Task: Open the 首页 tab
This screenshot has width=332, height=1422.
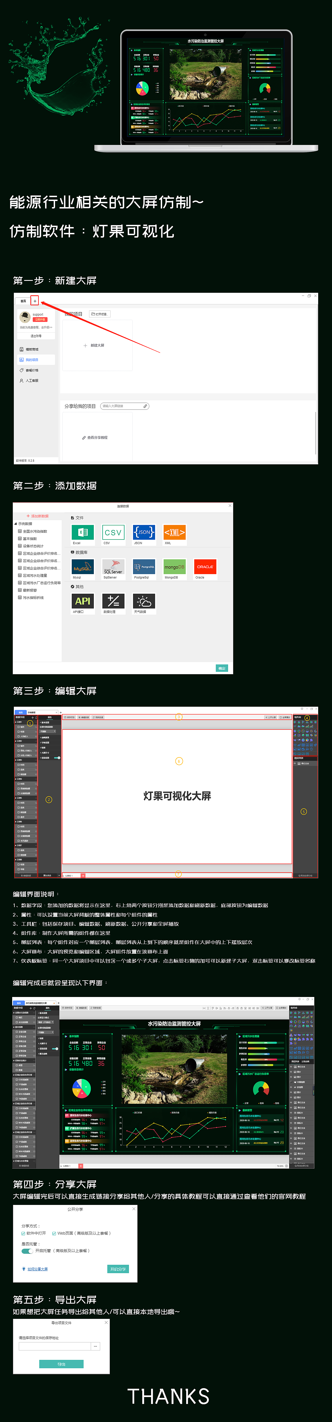Action: [x=23, y=301]
